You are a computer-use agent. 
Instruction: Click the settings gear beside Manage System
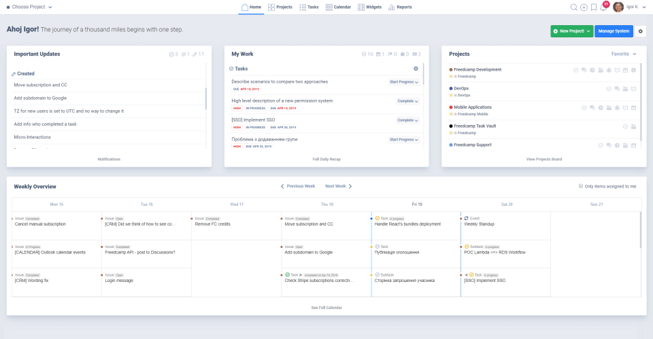coord(640,31)
